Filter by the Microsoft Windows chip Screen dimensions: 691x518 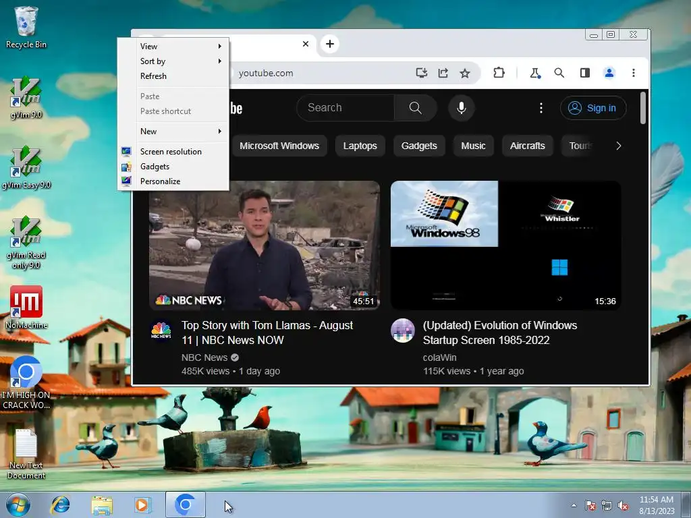(x=279, y=146)
